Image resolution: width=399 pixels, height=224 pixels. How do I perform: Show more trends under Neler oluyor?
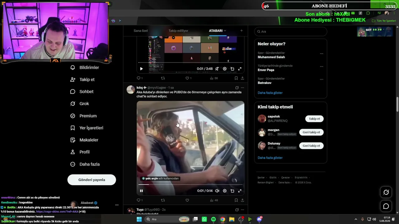tap(270, 93)
